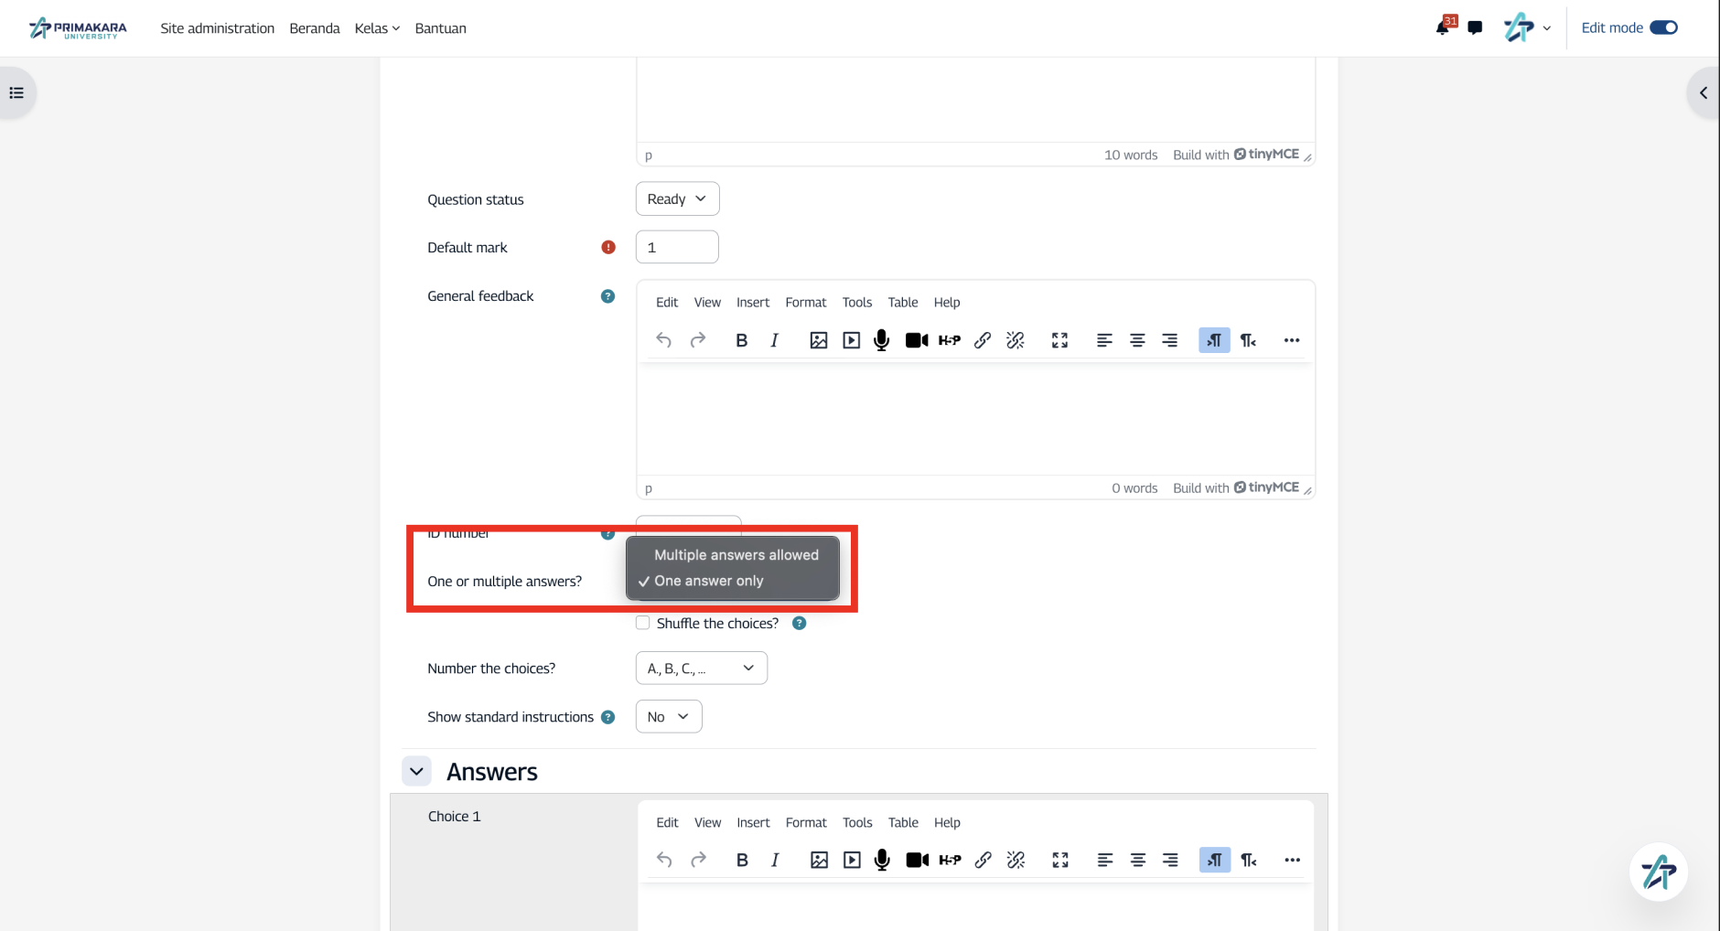Insert image in Choice 1 editor
The width and height of the screenshot is (1720, 931).
819,860
